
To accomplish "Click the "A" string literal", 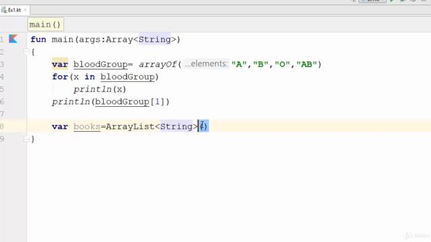I will 239,65.
